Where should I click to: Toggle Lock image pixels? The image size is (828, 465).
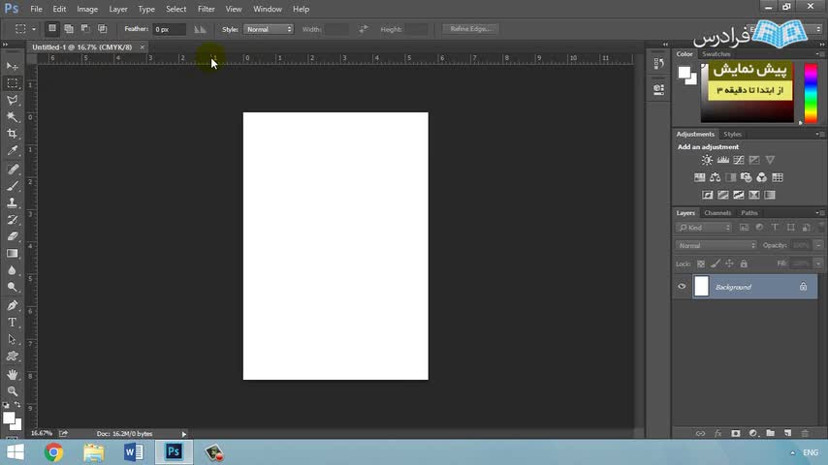(x=715, y=263)
